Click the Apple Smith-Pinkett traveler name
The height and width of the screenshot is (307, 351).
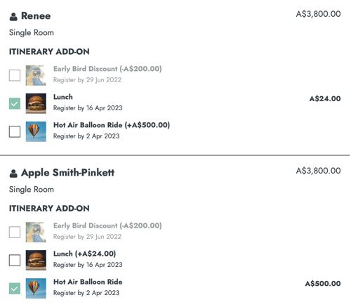[67, 173]
